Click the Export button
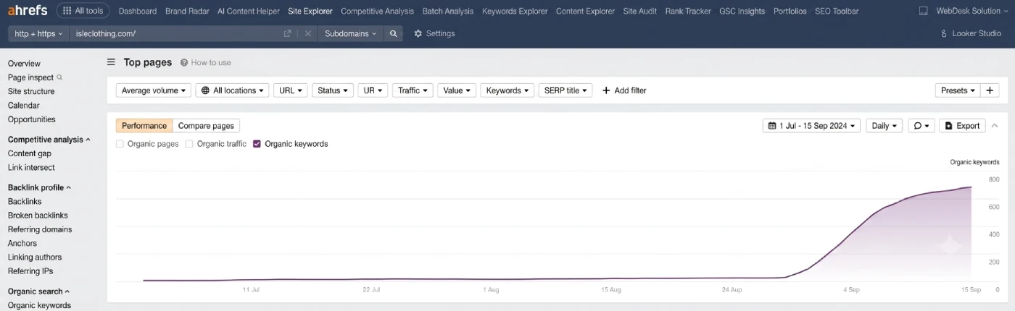Viewport: 1015px width, 311px height. click(x=962, y=126)
